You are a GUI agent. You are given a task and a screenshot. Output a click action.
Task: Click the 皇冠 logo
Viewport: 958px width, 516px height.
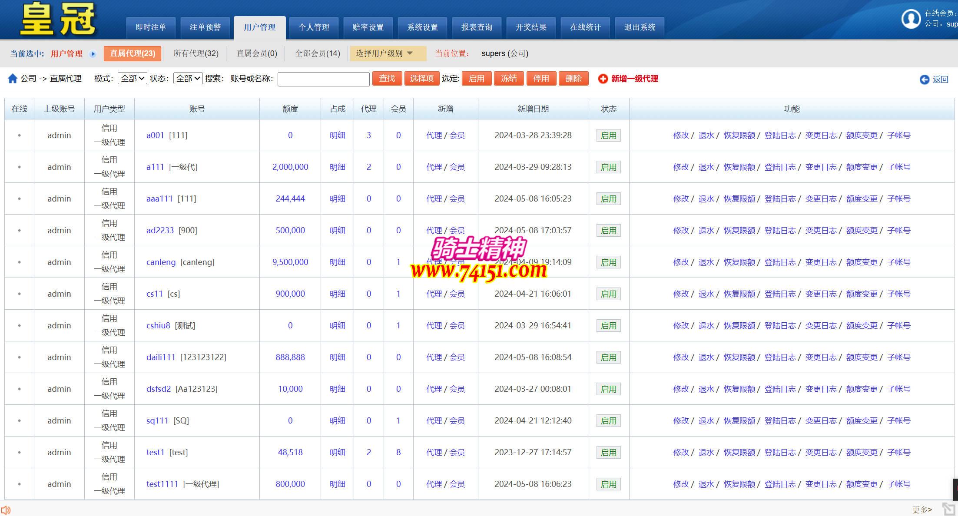57,19
